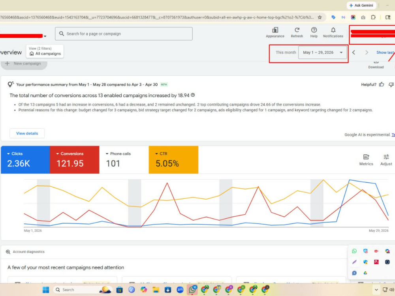Image resolution: width=395 pixels, height=296 pixels.
Task: Open the chart Metrics selector
Action: [366, 160]
